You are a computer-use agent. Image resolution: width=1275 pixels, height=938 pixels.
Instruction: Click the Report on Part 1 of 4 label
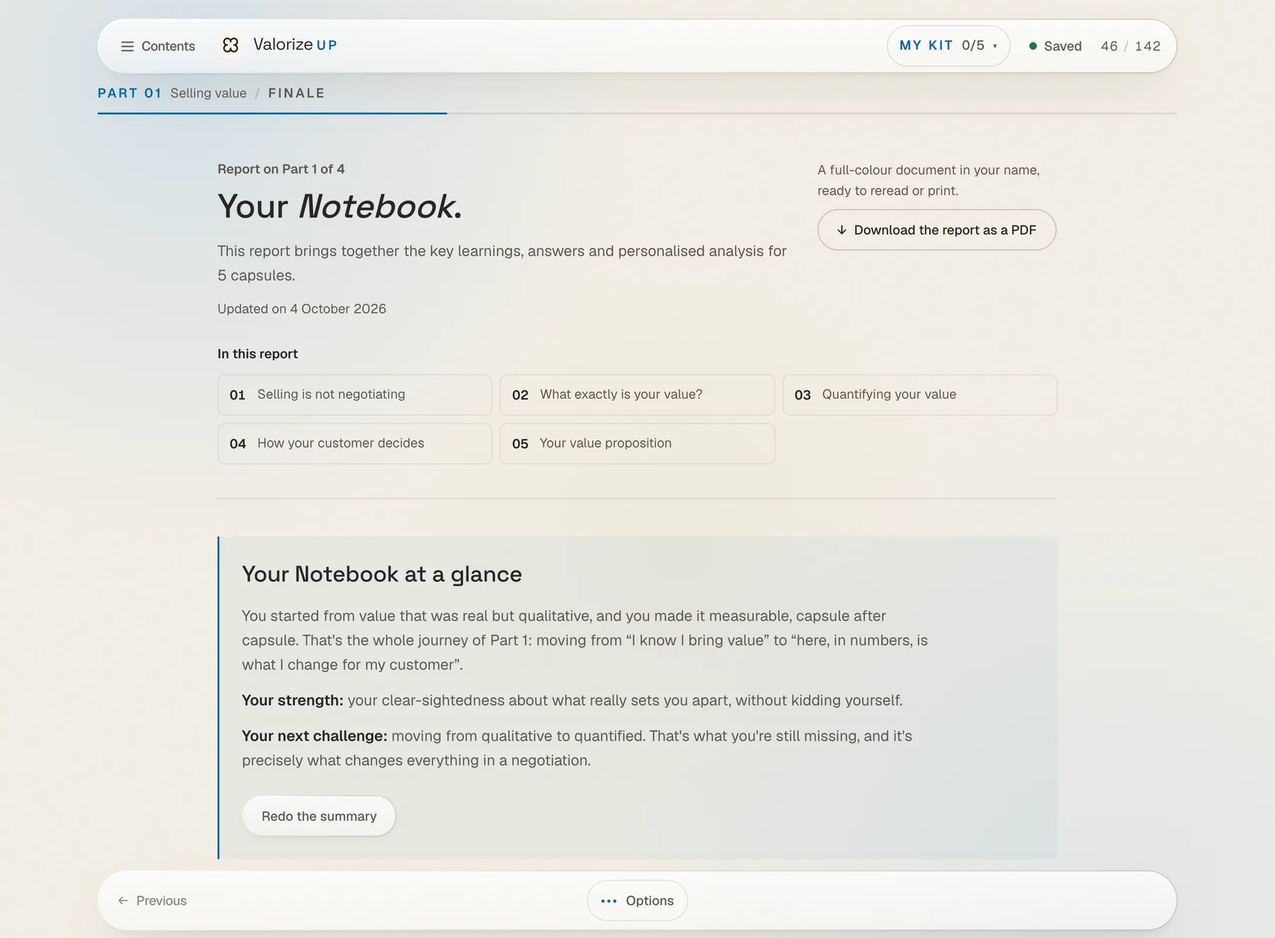281,169
